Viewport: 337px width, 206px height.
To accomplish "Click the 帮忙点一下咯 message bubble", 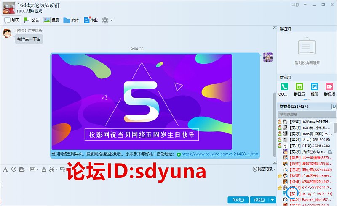I will [29, 39].
